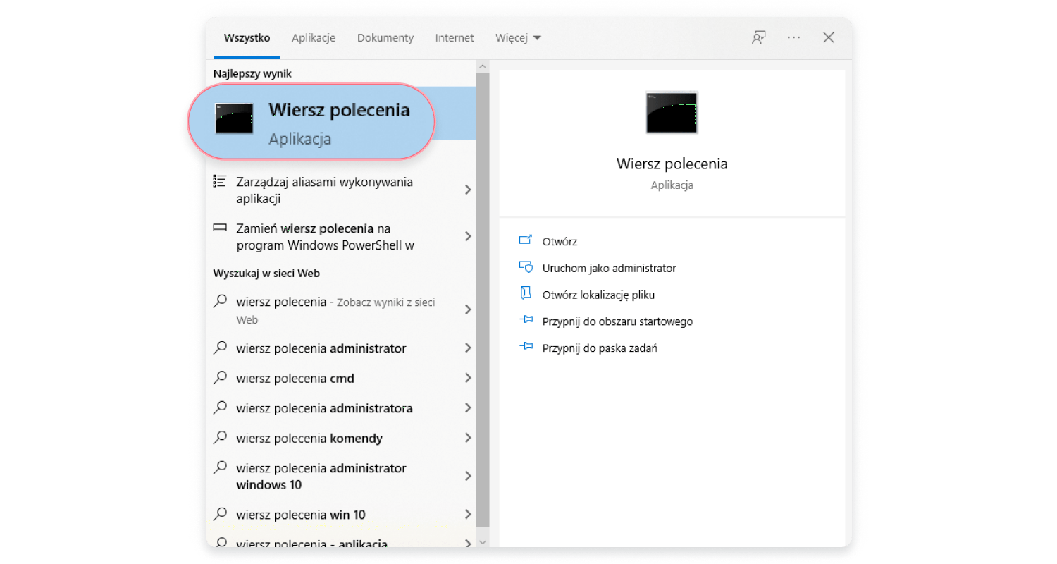Select suggestion wiersz polecenia administrator

click(x=341, y=348)
